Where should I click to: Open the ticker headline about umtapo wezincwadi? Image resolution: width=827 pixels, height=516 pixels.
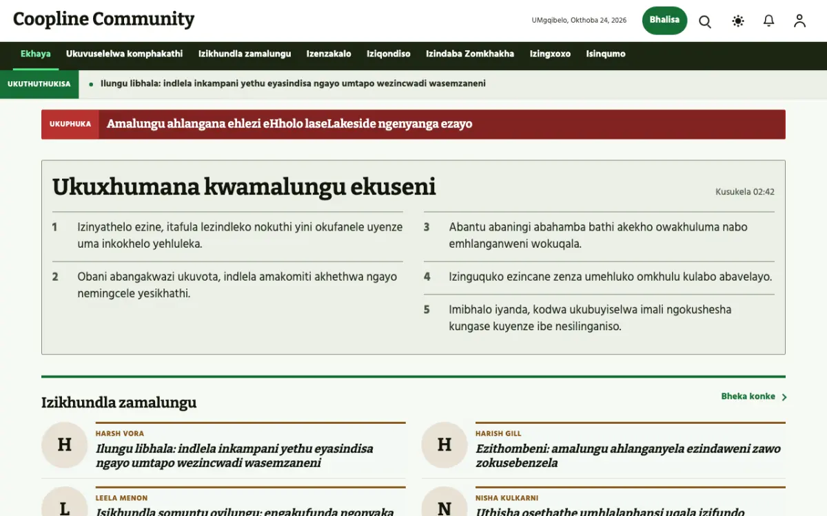tap(293, 83)
